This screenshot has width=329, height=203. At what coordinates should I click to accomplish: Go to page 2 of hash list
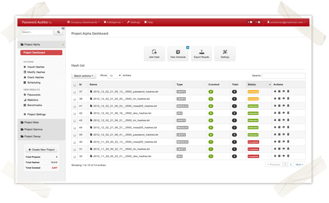[x=290, y=165]
